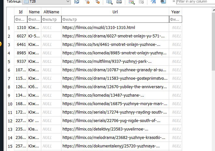Image resolution: width=215 pixels, height=151 pixels.
Task: Click the AltName column filter box
Action: 51,19
